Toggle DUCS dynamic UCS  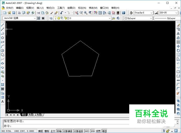click(87, 131)
